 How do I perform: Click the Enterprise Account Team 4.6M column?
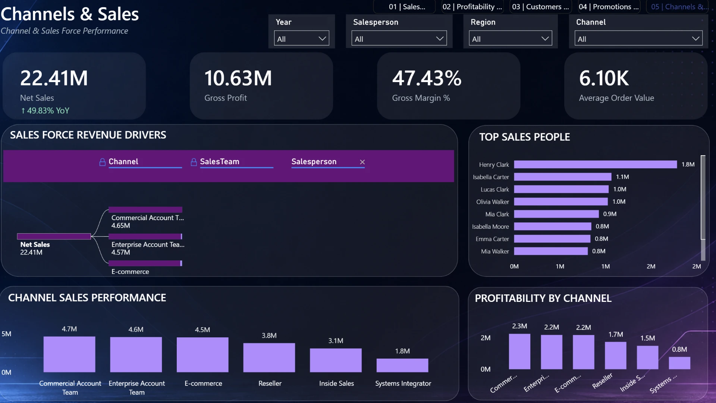tap(136, 355)
